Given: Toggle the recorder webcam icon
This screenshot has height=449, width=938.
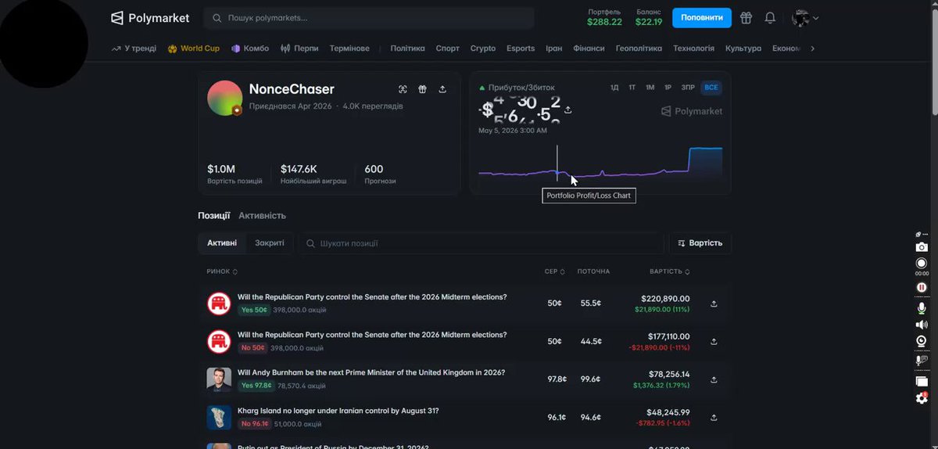Looking at the screenshot, I should click(x=922, y=341).
